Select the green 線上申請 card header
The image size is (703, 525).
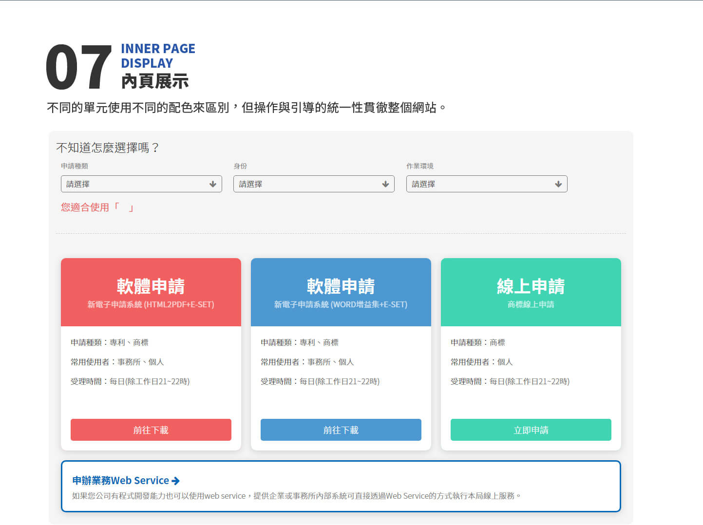coord(531,287)
